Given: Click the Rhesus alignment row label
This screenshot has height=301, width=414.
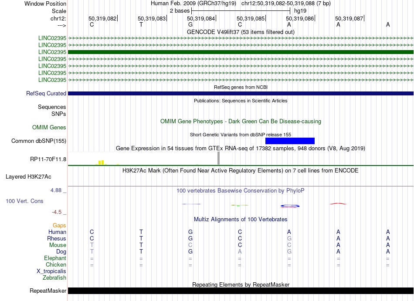Looking at the screenshot, I should coord(57,238).
